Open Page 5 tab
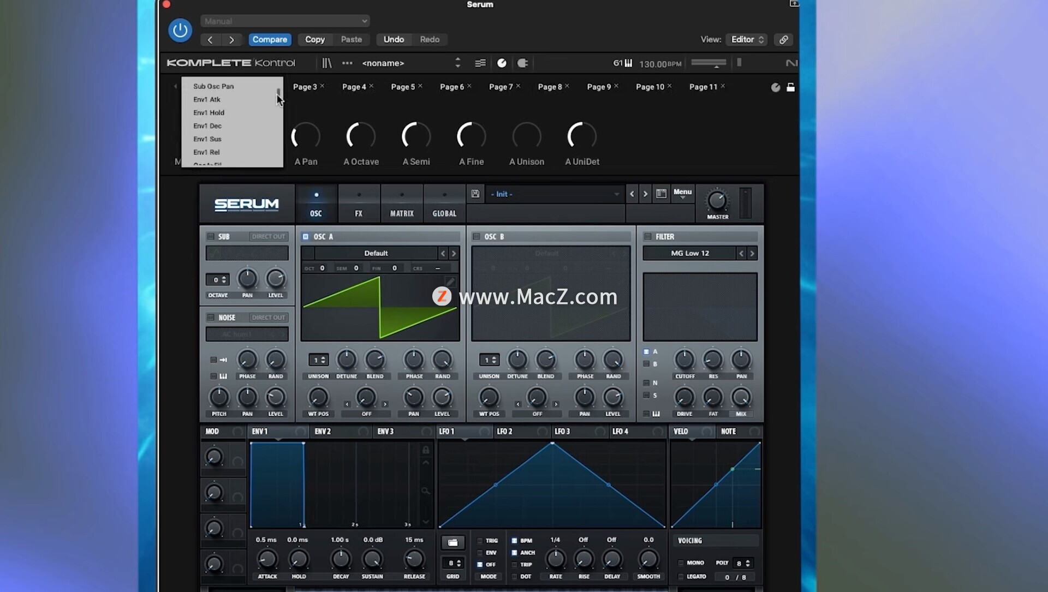Viewport: 1048px width, 592px height. tap(403, 87)
